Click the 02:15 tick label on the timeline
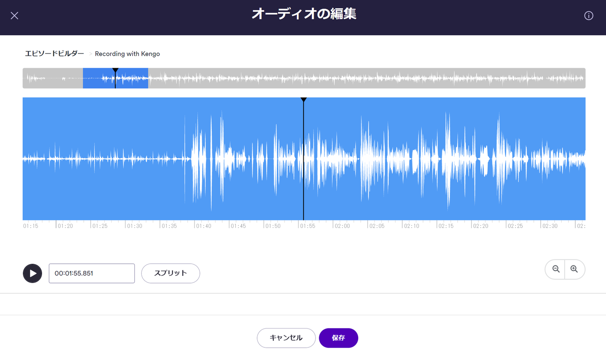606x355 pixels. point(446,226)
